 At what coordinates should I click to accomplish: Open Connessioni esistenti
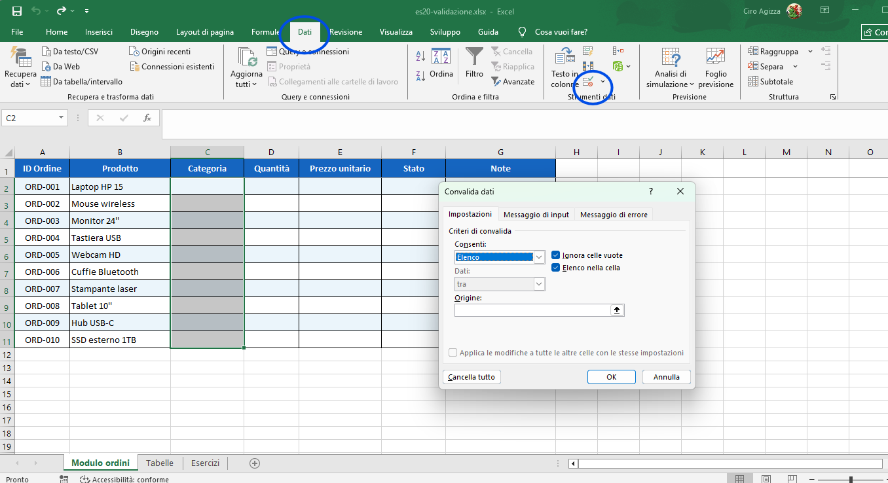pos(172,67)
